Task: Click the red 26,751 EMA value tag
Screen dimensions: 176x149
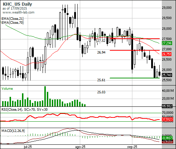Action: click(x=167, y=54)
